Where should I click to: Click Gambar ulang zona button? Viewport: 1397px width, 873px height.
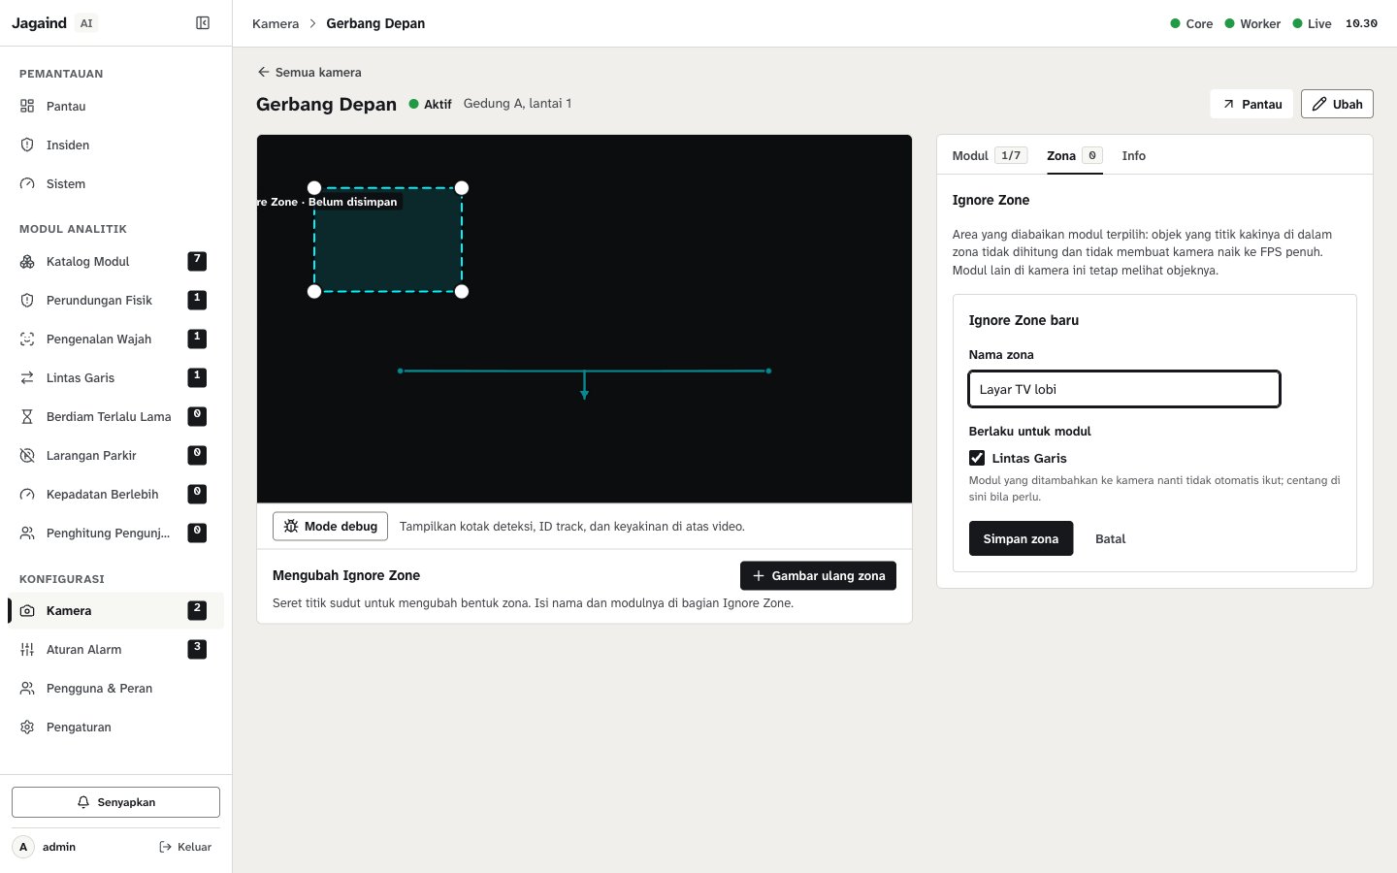tap(818, 575)
